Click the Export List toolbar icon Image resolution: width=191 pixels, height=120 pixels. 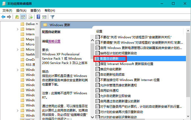pos(31,17)
